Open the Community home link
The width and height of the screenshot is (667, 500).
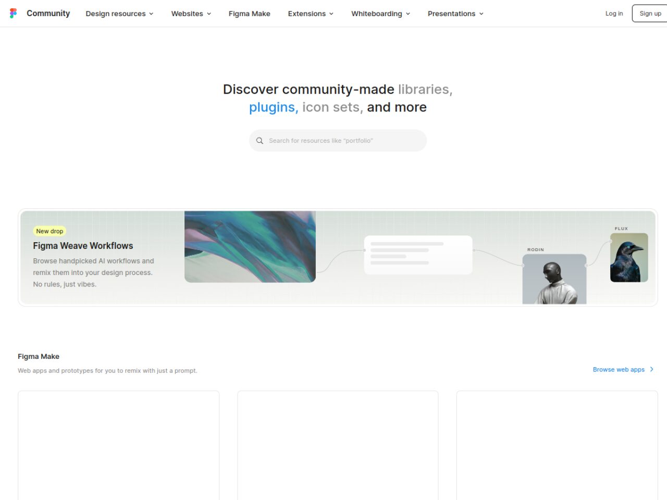coord(48,13)
